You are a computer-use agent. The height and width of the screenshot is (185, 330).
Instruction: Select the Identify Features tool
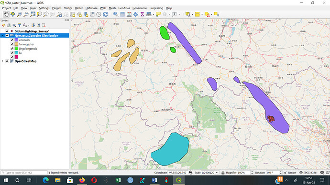[116, 14]
